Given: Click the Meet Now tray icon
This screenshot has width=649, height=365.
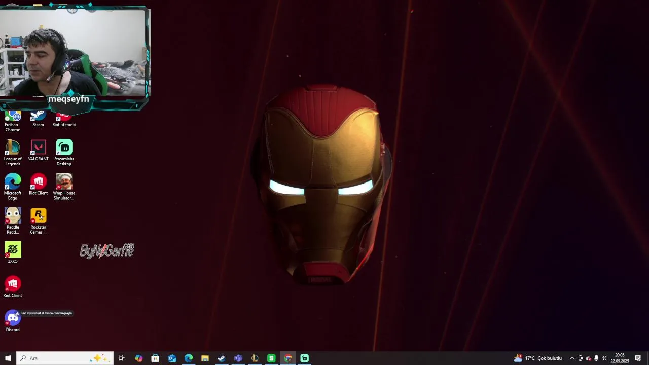Looking at the screenshot, I should click(581, 358).
